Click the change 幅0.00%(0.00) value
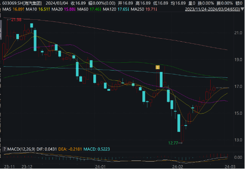Screen dimensions: 245x169 pos(102,3)
